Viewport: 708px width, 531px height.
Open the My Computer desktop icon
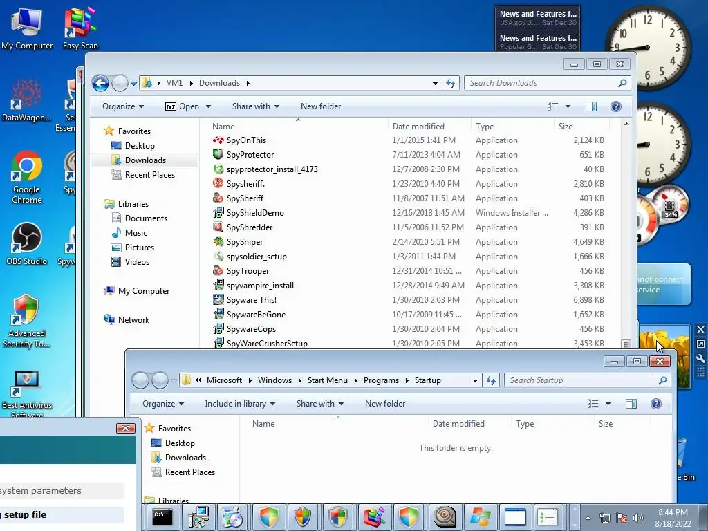[27, 27]
